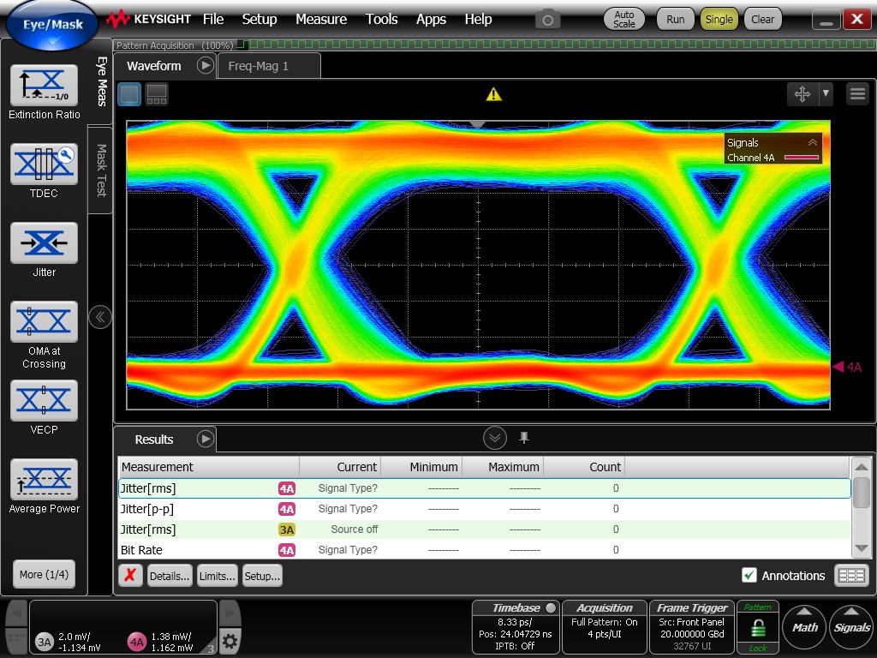Open dropdown arrow beside pan tool
This screenshot has width=877, height=658.
[x=826, y=94]
